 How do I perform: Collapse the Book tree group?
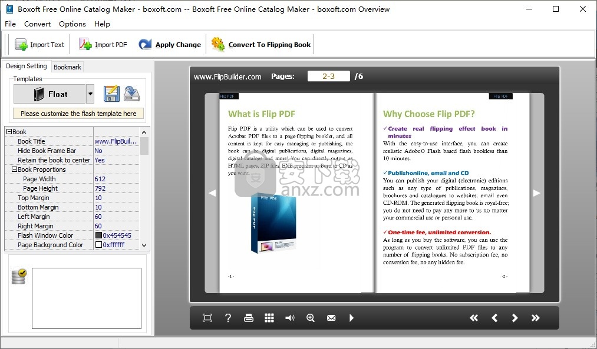[9, 132]
